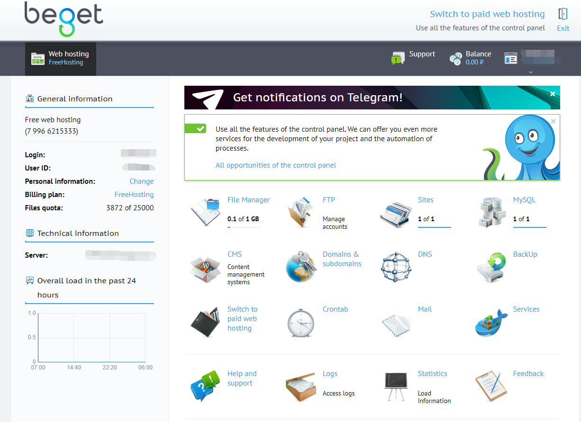
Task: Open All opportunities of the control panel
Action: tap(275, 165)
